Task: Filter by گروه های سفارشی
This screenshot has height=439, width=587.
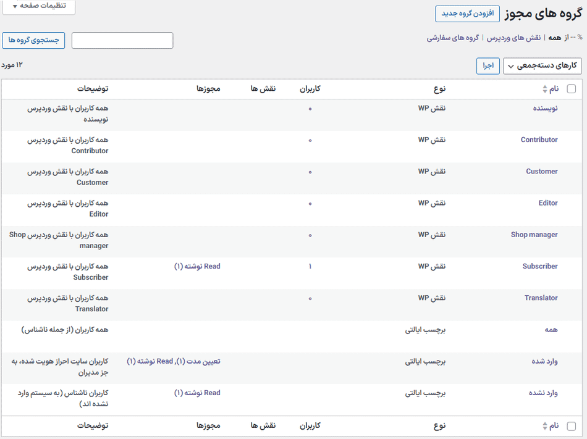Action: (452, 38)
